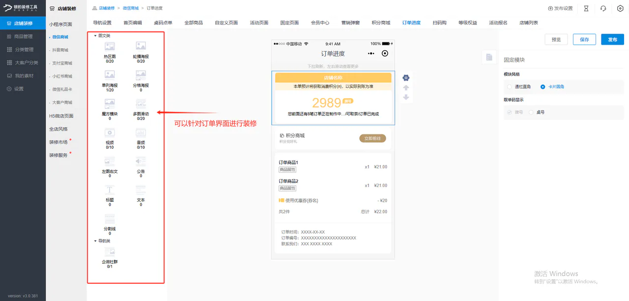Add the 标题 title component
The width and height of the screenshot is (629, 301).
click(x=110, y=195)
